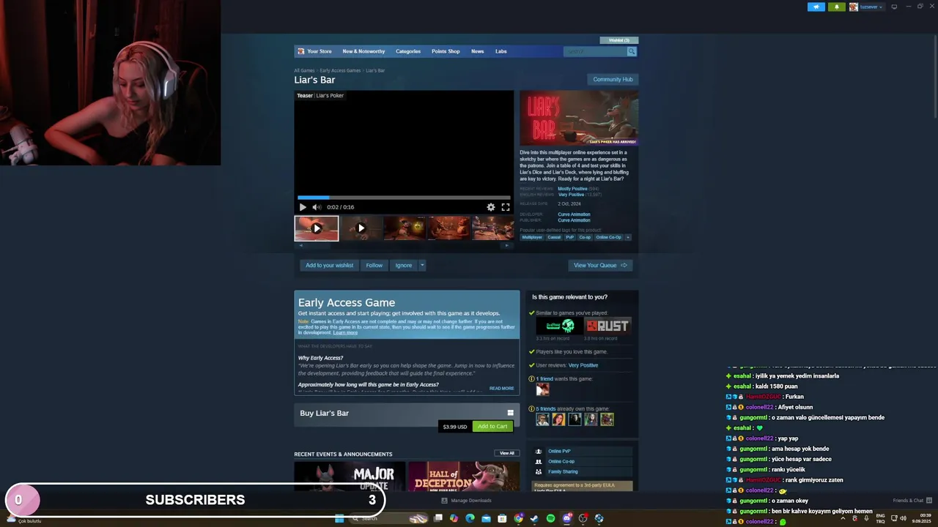The height and width of the screenshot is (527, 938).
Task: Open Mostly Positive recent reviews
Action: point(572,189)
